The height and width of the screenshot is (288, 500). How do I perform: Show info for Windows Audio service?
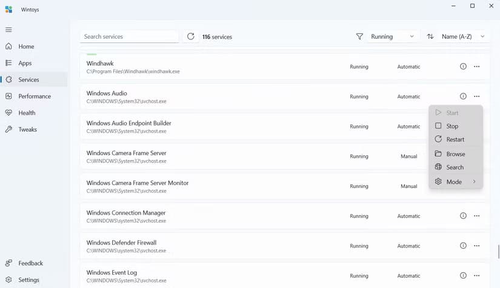coord(463,96)
